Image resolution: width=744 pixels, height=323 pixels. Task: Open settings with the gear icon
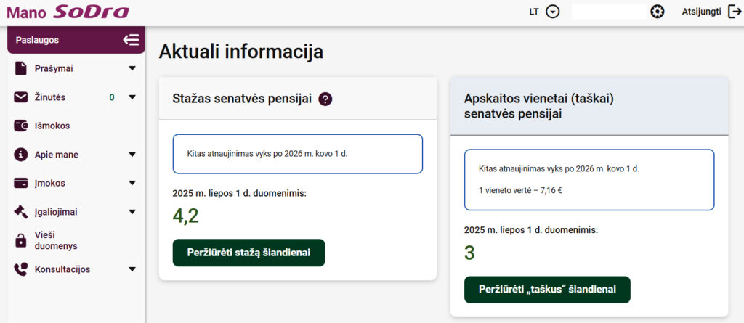click(658, 12)
